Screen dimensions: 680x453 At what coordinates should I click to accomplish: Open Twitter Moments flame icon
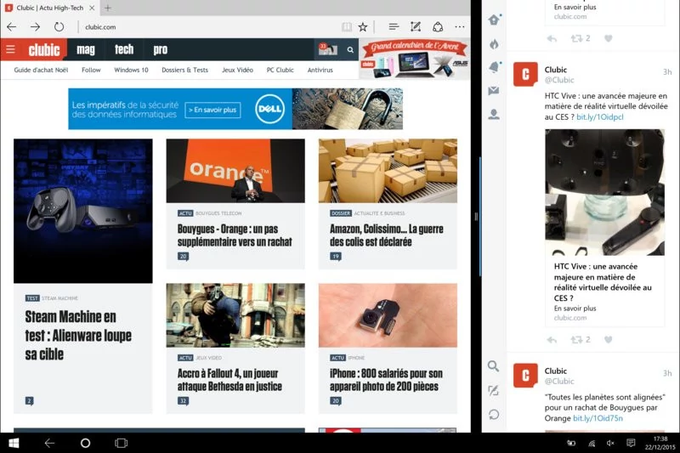pyautogui.click(x=494, y=44)
